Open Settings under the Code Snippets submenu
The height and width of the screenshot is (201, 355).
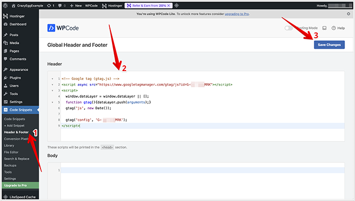pos(10,178)
